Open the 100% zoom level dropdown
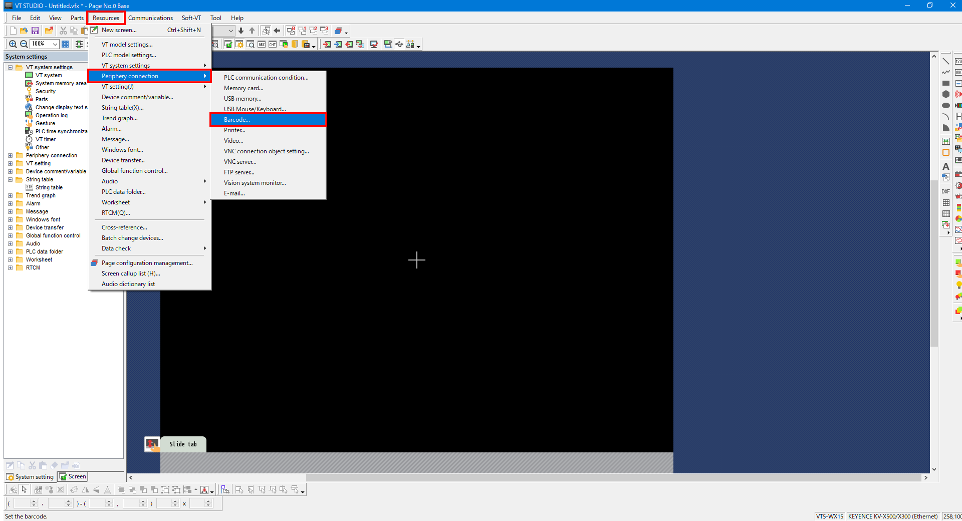The width and height of the screenshot is (962, 521). tap(55, 44)
